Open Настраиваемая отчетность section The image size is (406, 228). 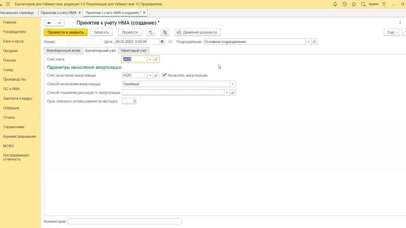[16, 158]
